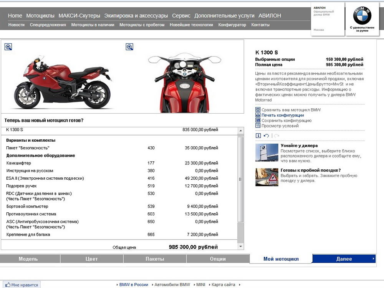Image resolution: width=384 pixels, height=288 pixels.
Task: Open the Сервис menu
Action: (181, 16)
